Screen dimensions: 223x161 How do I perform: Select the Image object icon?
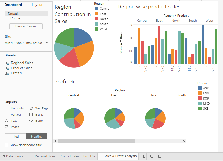[x=7, y=127]
